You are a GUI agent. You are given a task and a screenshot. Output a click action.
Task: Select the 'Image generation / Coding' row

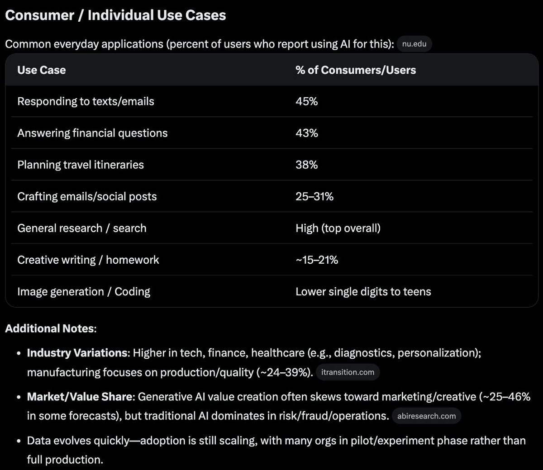271,291
